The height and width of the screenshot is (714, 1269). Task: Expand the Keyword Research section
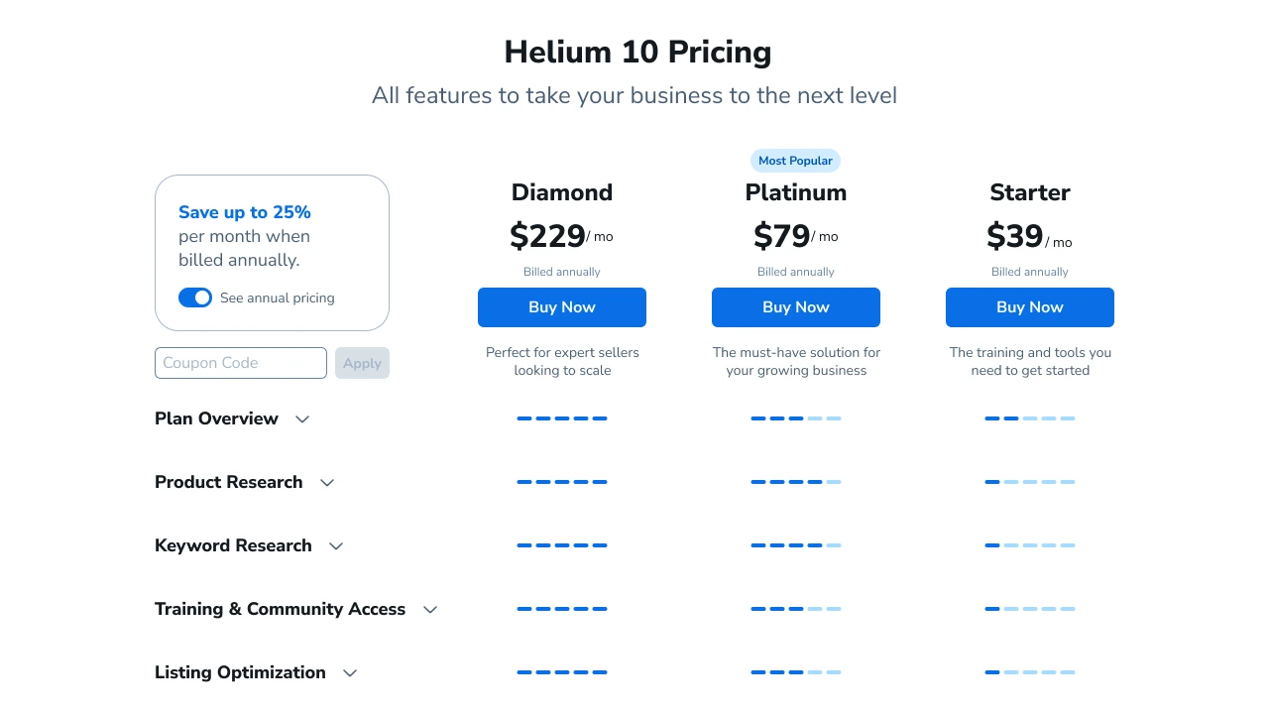335,546
